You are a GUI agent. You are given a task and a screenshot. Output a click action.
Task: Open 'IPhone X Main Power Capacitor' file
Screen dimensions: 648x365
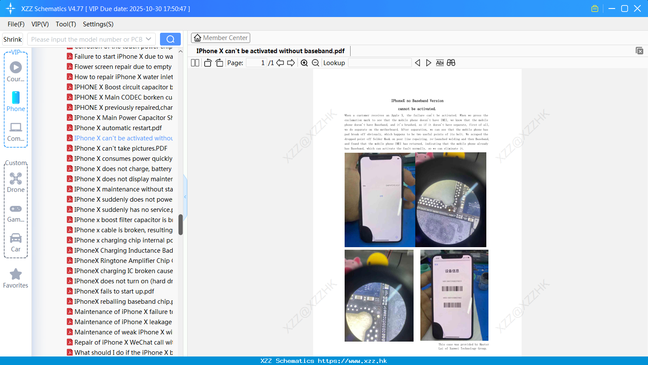pyautogui.click(x=120, y=117)
